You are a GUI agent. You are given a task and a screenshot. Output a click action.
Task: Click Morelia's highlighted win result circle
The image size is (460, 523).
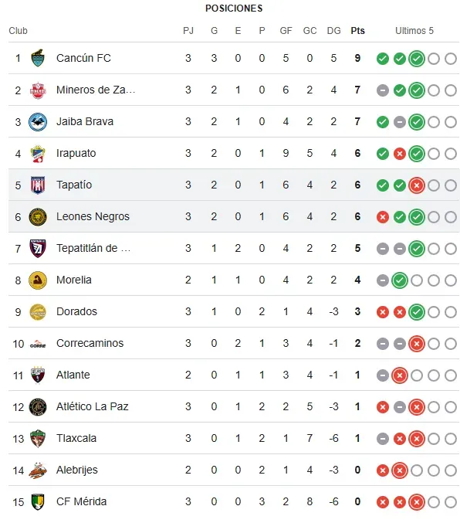click(x=400, y=280)
